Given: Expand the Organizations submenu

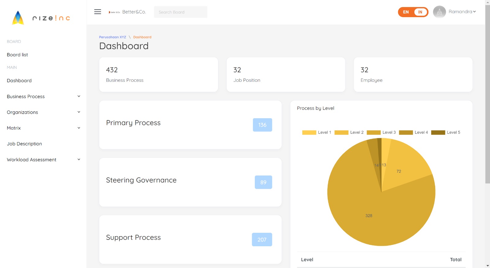Looking at the screenshot, I should (x=43, y=112).
